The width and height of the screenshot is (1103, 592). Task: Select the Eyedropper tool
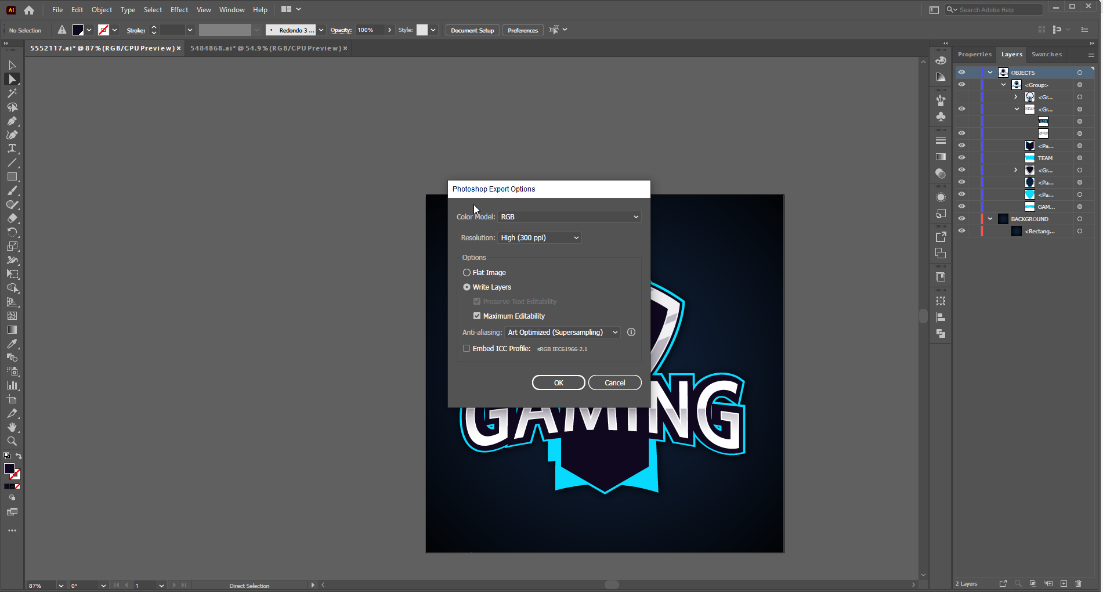point(12,344)
